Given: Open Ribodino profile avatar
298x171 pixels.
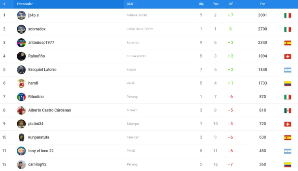Looking at the screenshot, I should click(21, 97).
